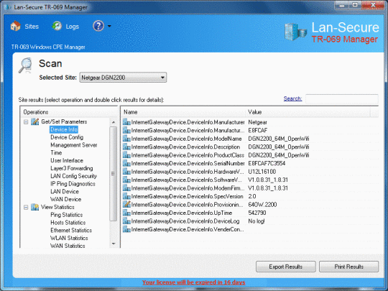Viewport: 388px width, 291px height.
Task: Click icon of DeviceInfo.Manufacturer row
Action: tap(126, 122)
